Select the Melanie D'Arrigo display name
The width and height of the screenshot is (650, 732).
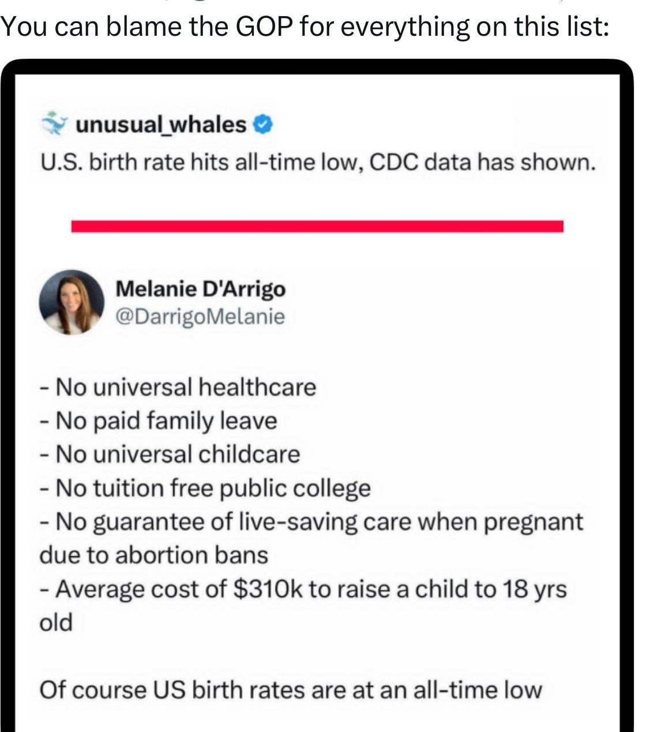tap(200, 288)
